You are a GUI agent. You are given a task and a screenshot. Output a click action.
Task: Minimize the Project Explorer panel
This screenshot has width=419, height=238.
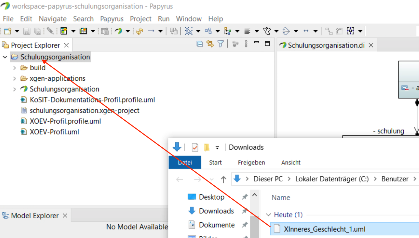click(257, 43)
